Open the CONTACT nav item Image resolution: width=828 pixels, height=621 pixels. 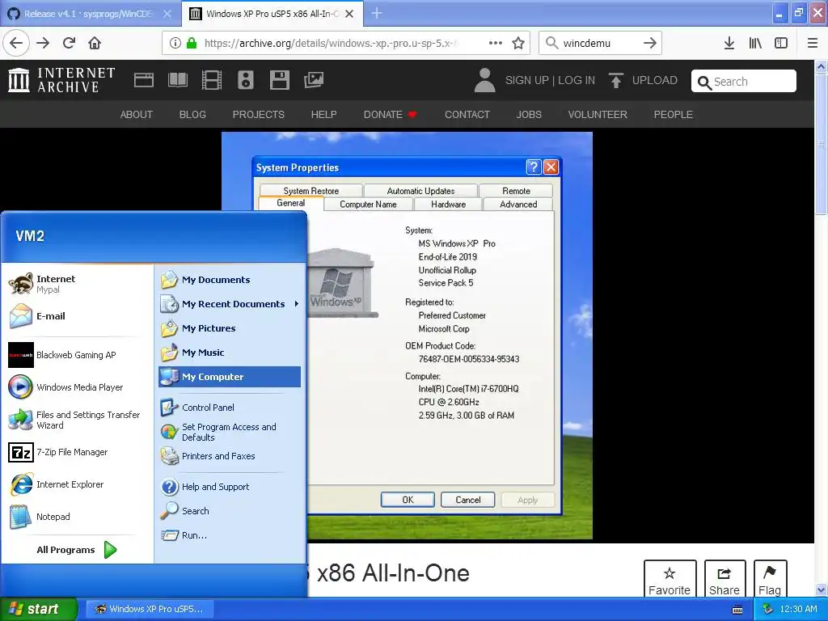[x=467, y=115]
